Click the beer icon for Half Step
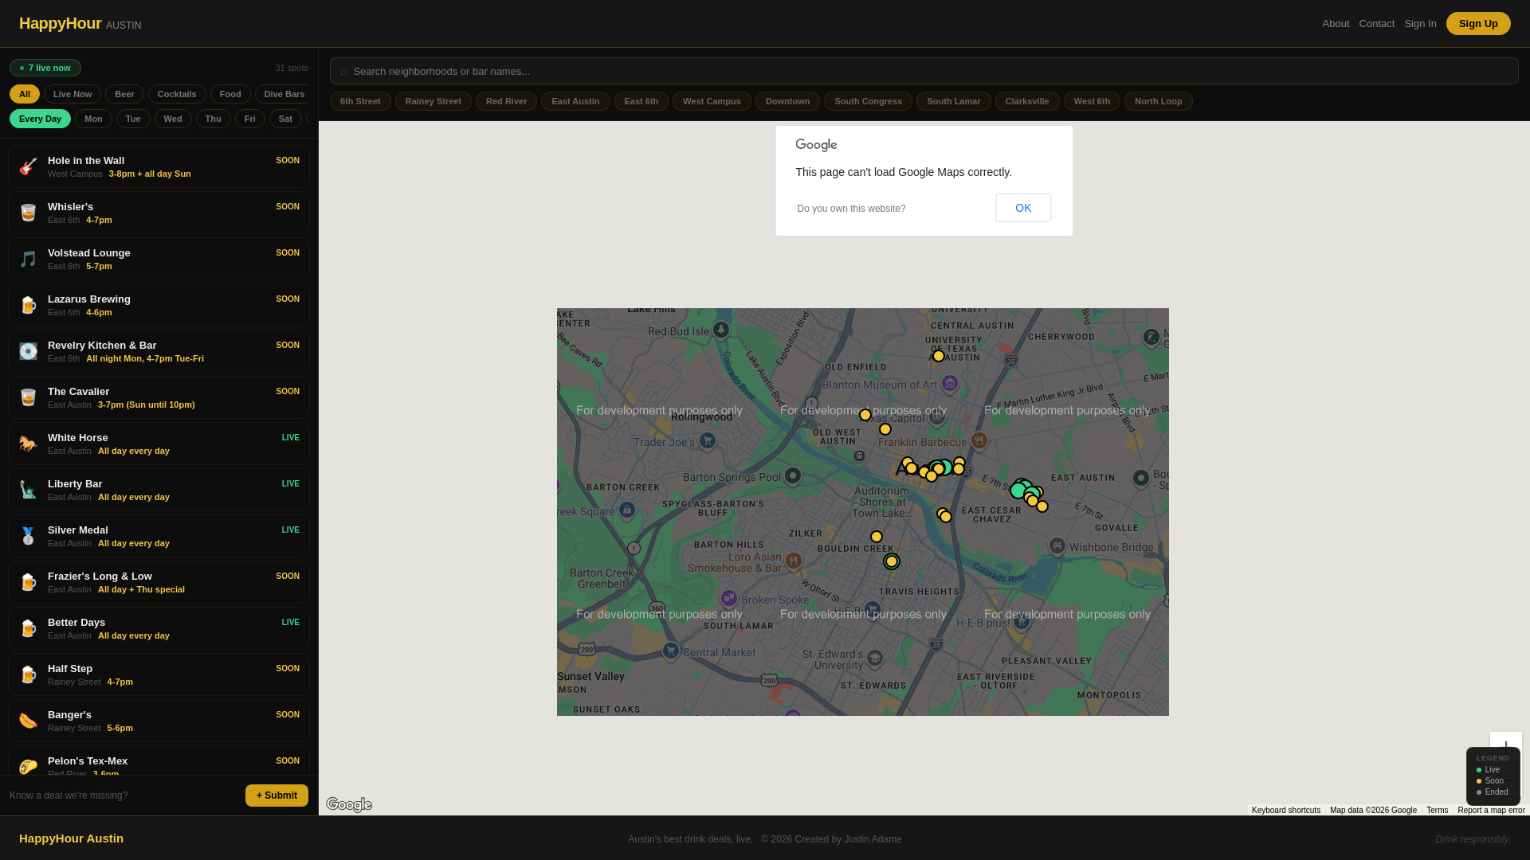Screen dimensions: 1530x860 (28, 674)
